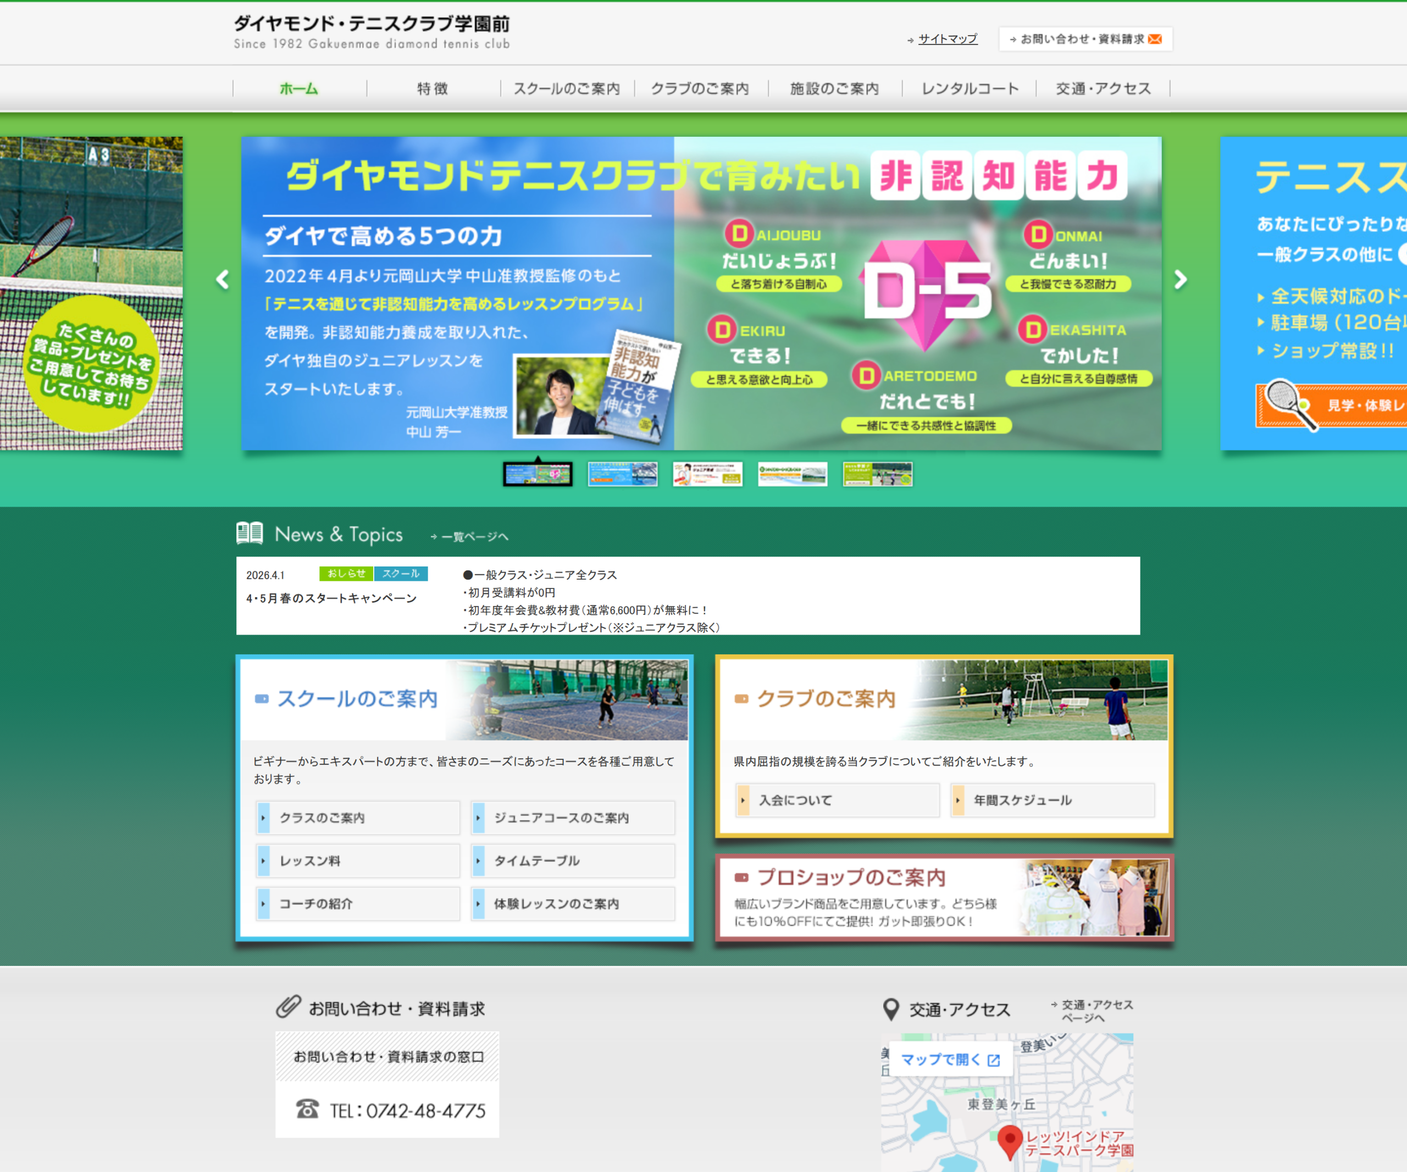Open 4・5月春のスタートキャンペーン news item
This screenshot has height=1172, width=1407.
point(331,598)
